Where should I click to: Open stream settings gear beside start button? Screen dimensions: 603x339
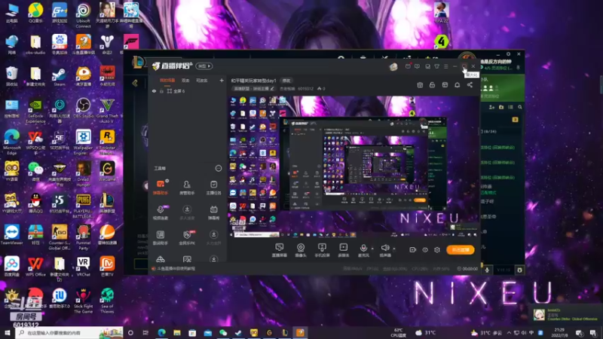437,250
